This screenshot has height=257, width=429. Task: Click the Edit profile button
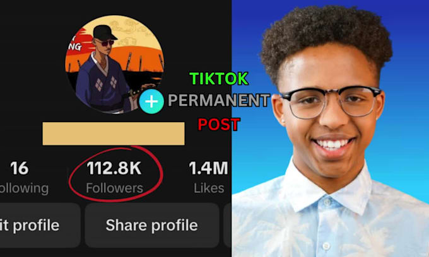(40, 225)
